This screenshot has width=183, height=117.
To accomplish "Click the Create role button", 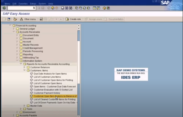I will click(x=73, y=19).
